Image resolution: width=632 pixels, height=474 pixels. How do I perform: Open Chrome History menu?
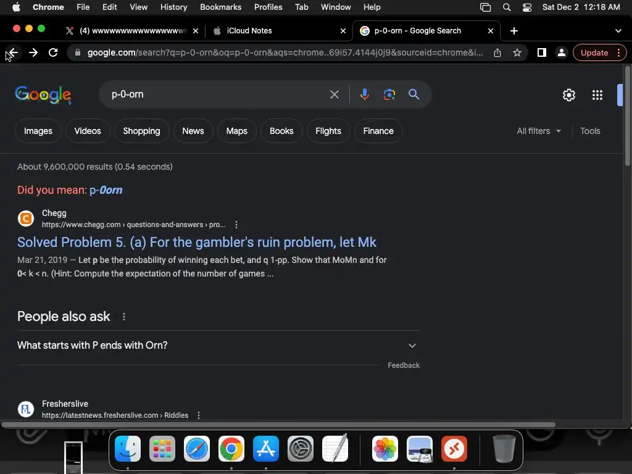(173, 7)
